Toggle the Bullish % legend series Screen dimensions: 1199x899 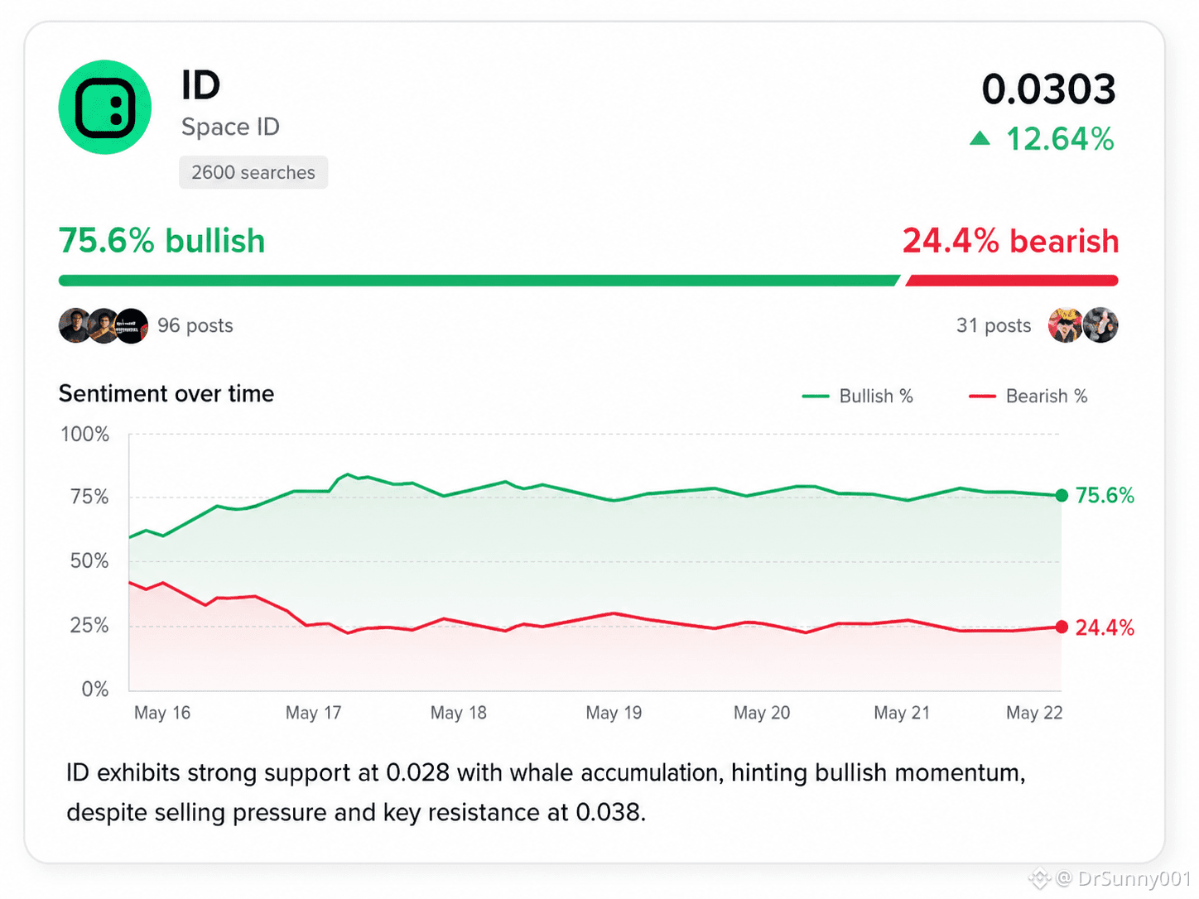point(858,397)
